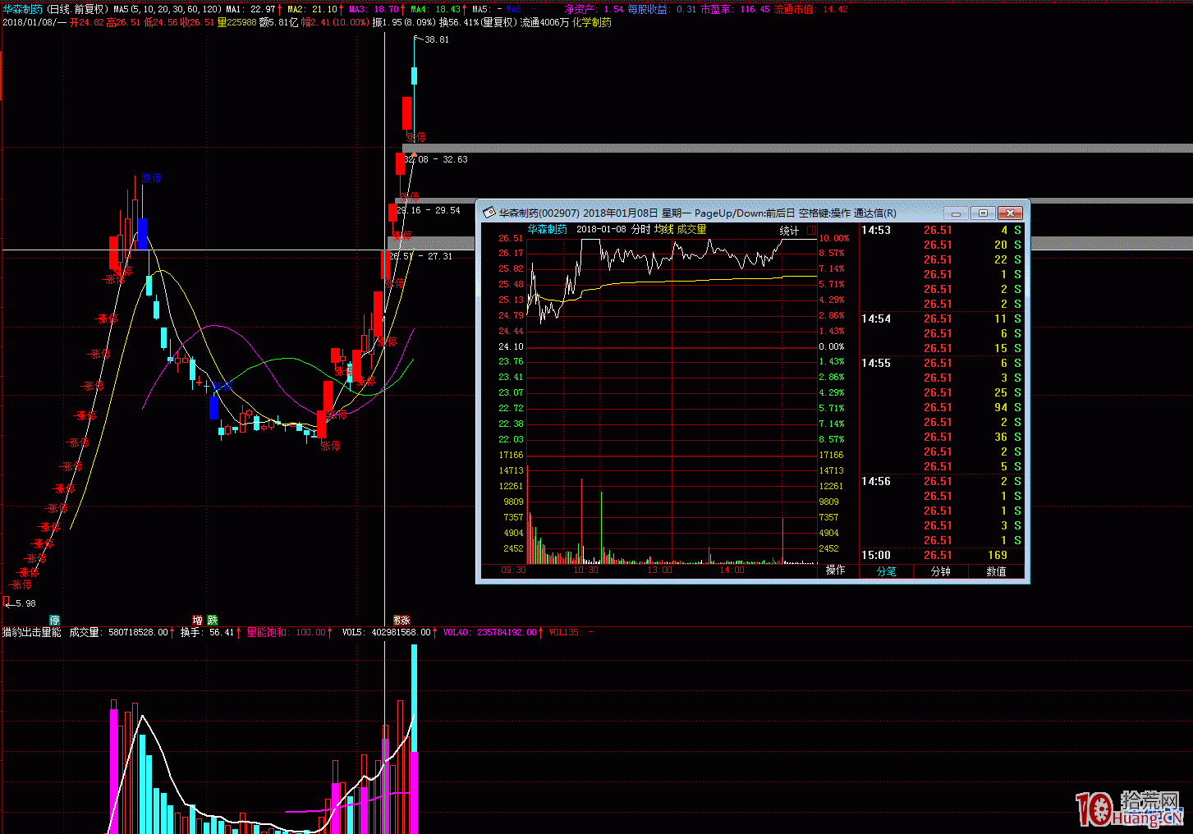Click VOL5: 402981568.00 value
The width and height of the screenshot is (1193, 834).
pyautogui.click(x=387, y=632)
